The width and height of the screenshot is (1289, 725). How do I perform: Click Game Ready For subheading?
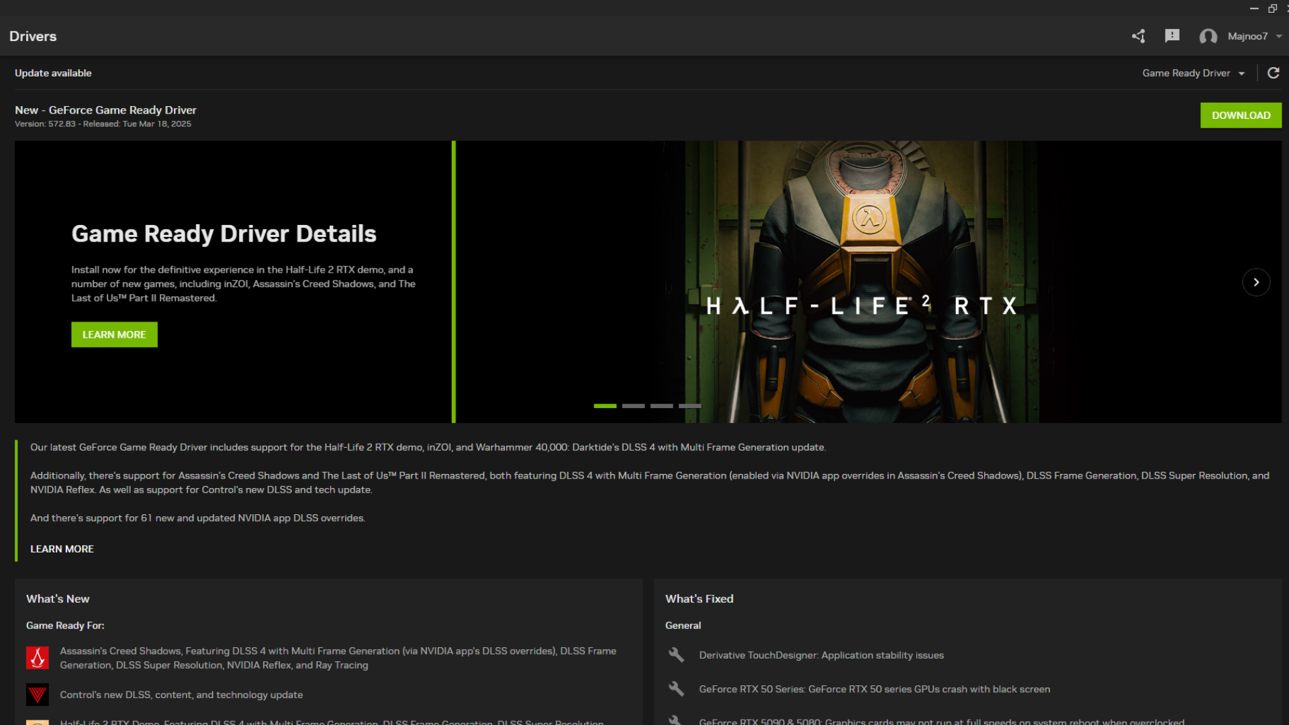65,626
